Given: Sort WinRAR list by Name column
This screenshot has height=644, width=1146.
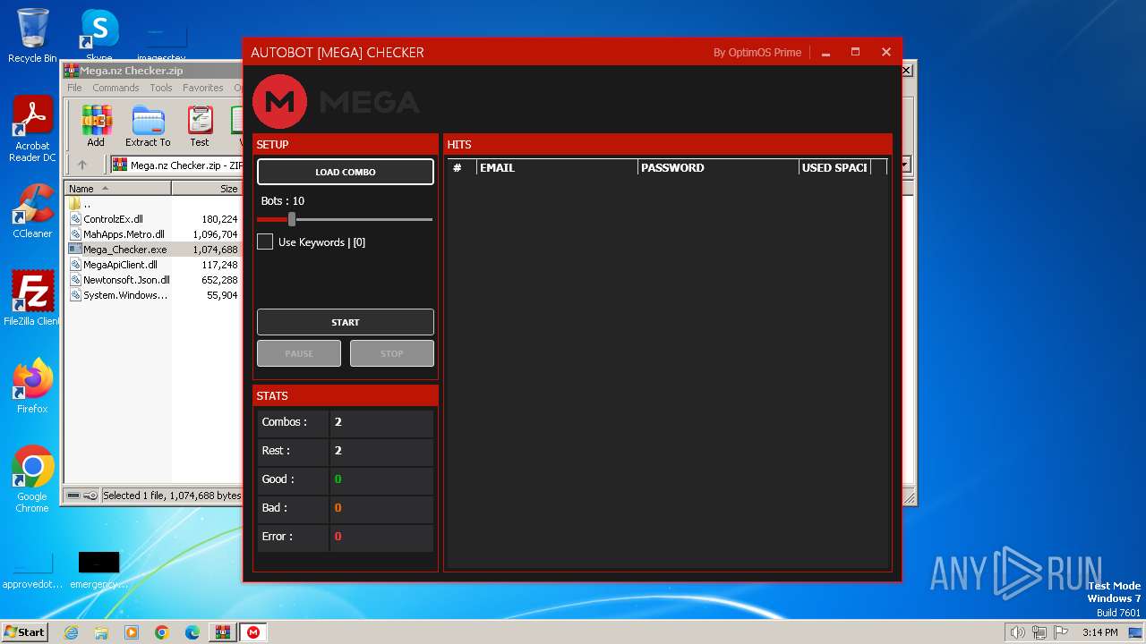Looking at the screenshot, I should (118, 189).
